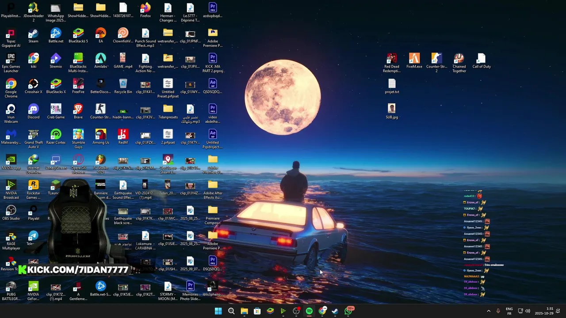The image size is (566, 318).
Task: Open the Opera GX Browser shortcut
Action: click(x=78, y=164)
